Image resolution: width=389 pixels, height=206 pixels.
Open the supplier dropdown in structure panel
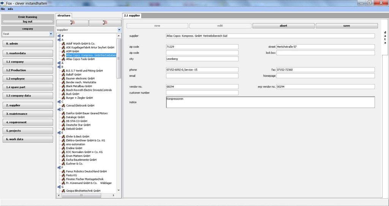point(119,30)
